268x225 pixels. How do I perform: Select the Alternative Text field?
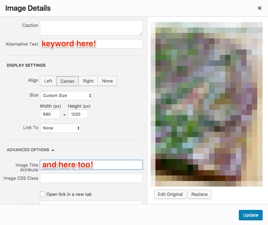point(91,44)
